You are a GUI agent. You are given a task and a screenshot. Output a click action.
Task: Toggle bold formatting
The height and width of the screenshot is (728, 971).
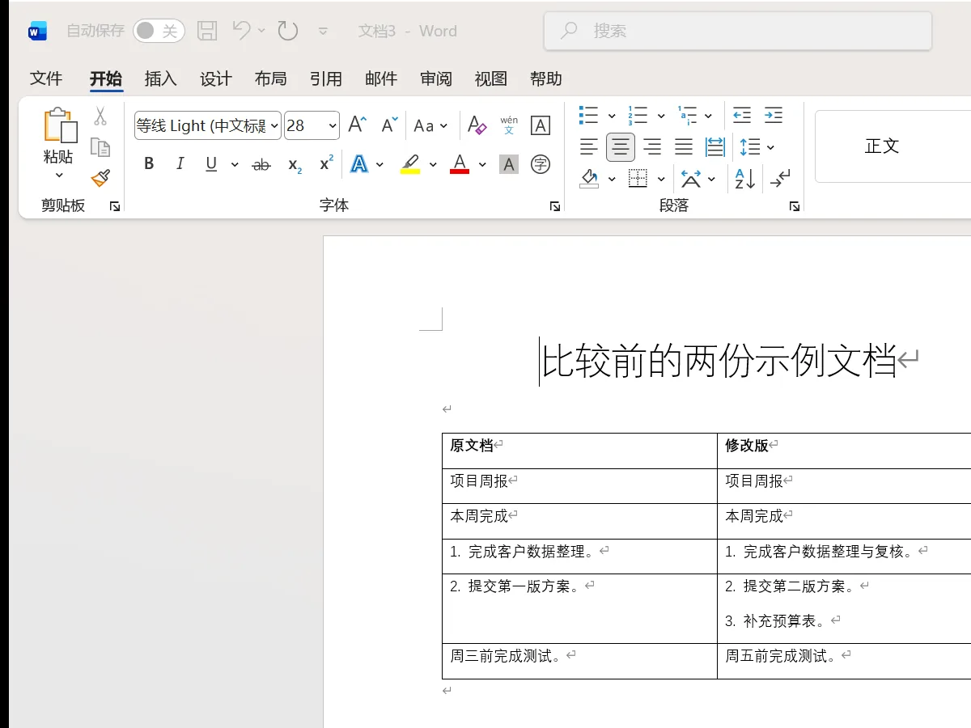pos(149,164)
